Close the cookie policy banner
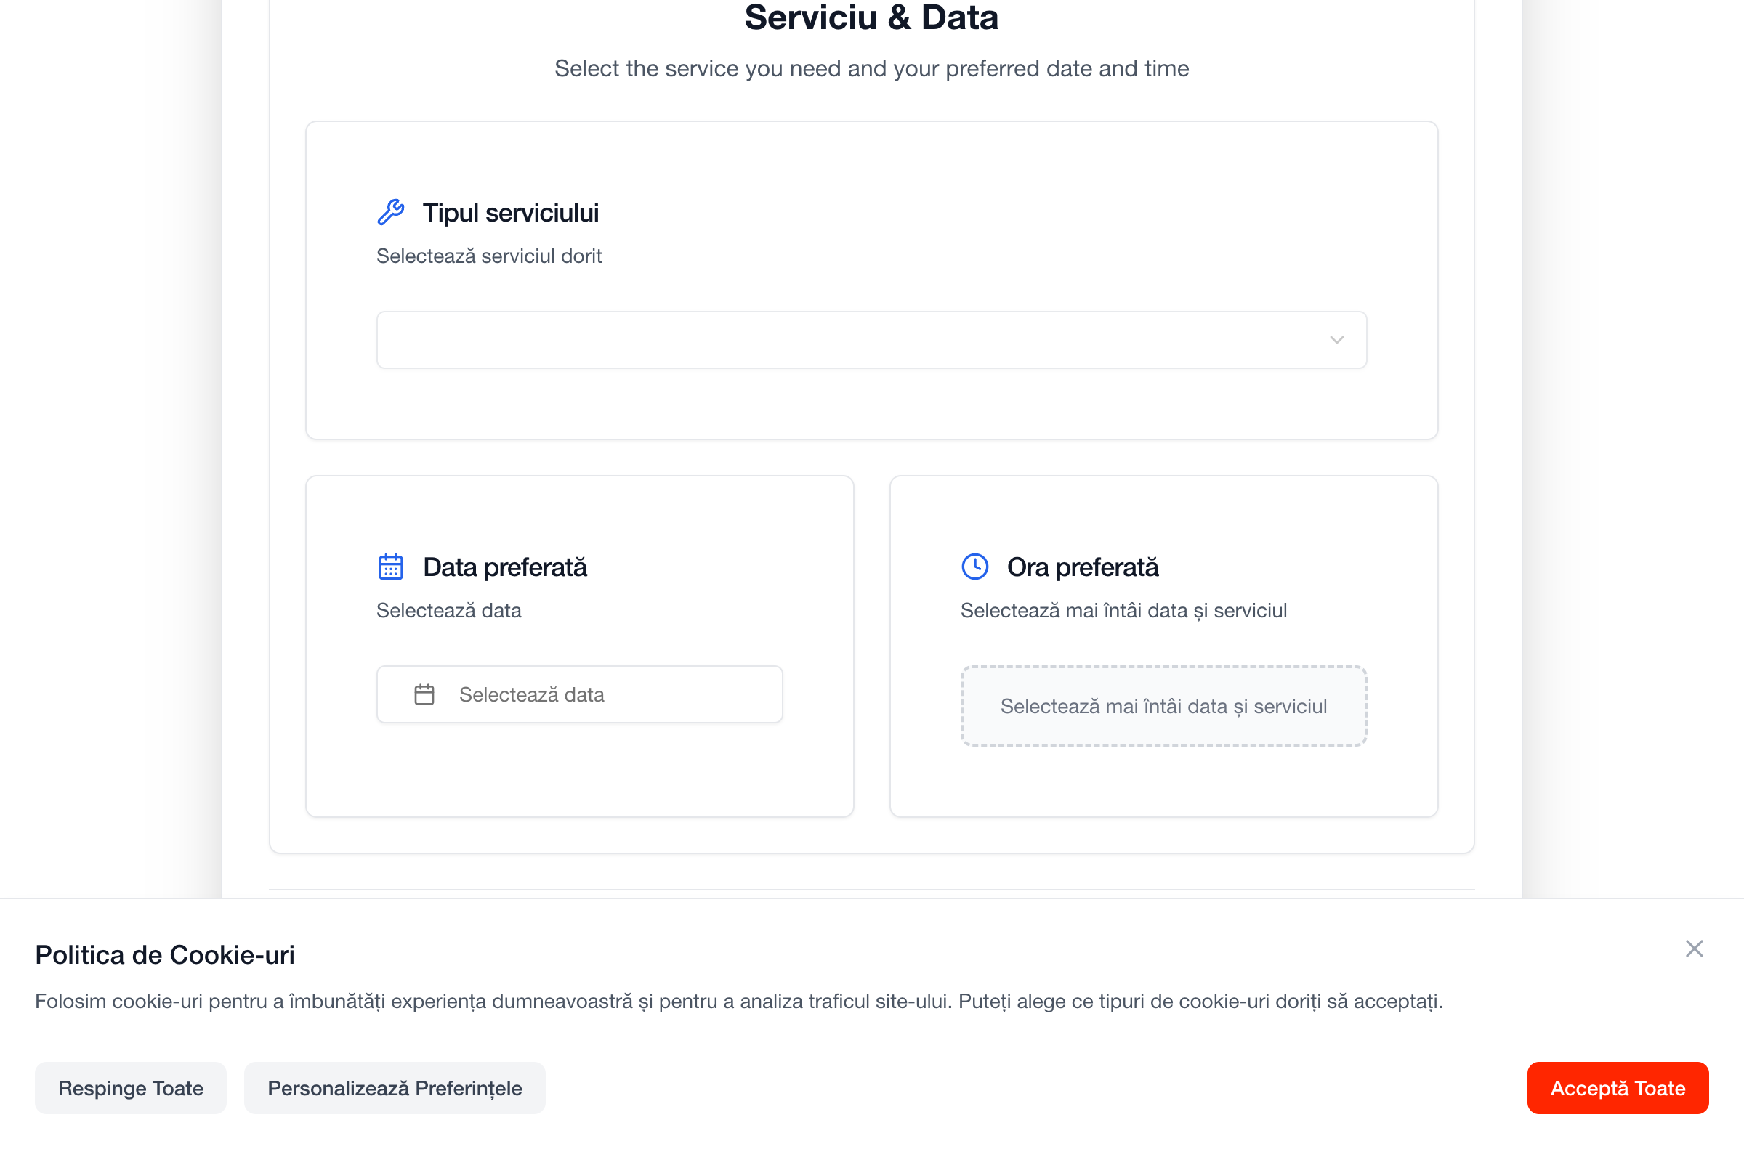The image size is (1744, 1149). coord(1694,949)
